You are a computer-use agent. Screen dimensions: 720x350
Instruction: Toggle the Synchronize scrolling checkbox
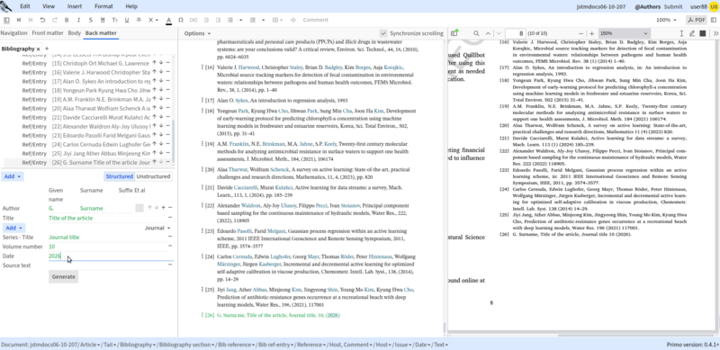coord(383,33)
